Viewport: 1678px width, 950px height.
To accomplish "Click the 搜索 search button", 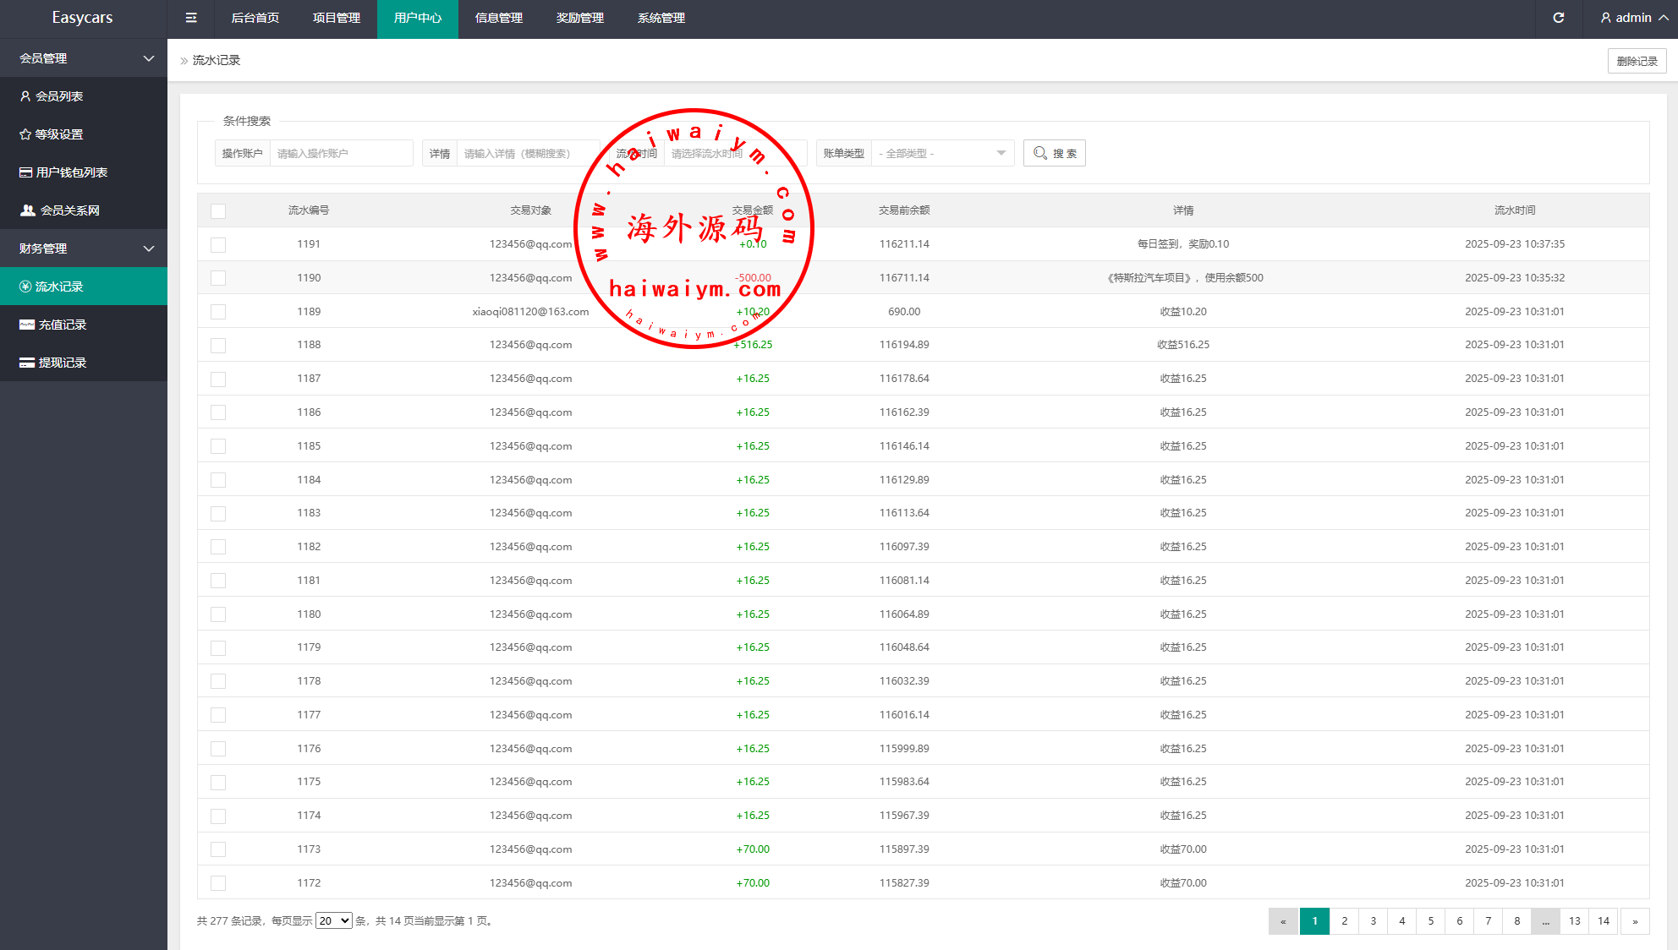I will click(x=1054, y=153).
